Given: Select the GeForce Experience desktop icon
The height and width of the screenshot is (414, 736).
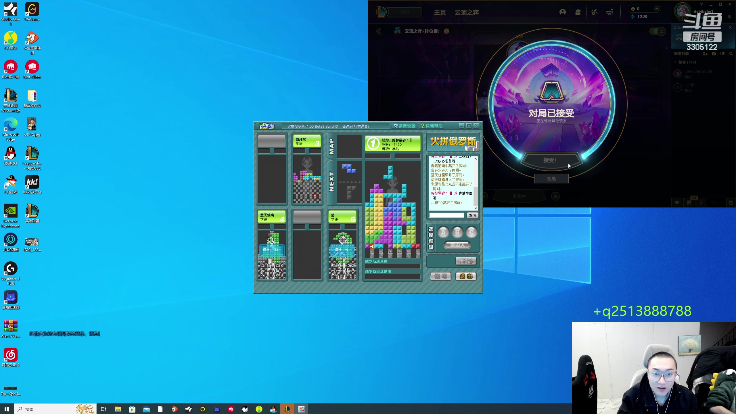Looking at the screenshot, I should tap(10, 216).
